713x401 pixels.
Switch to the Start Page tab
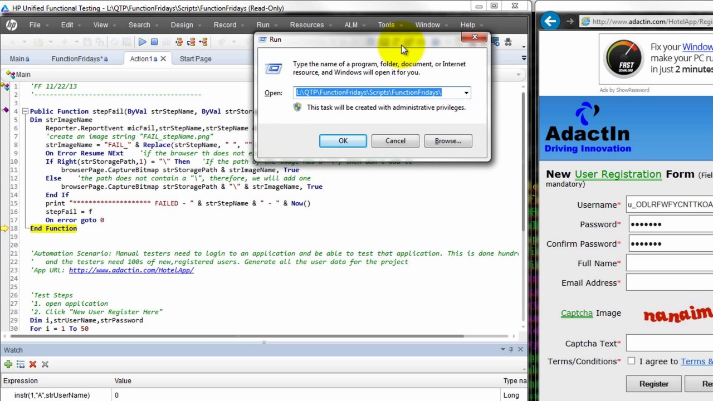(x=196, y=58)
